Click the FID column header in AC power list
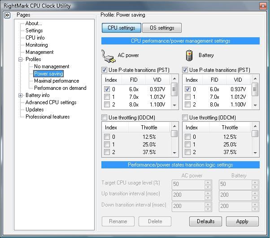Viewport: 270px width, 238px height. pos(134,80)
